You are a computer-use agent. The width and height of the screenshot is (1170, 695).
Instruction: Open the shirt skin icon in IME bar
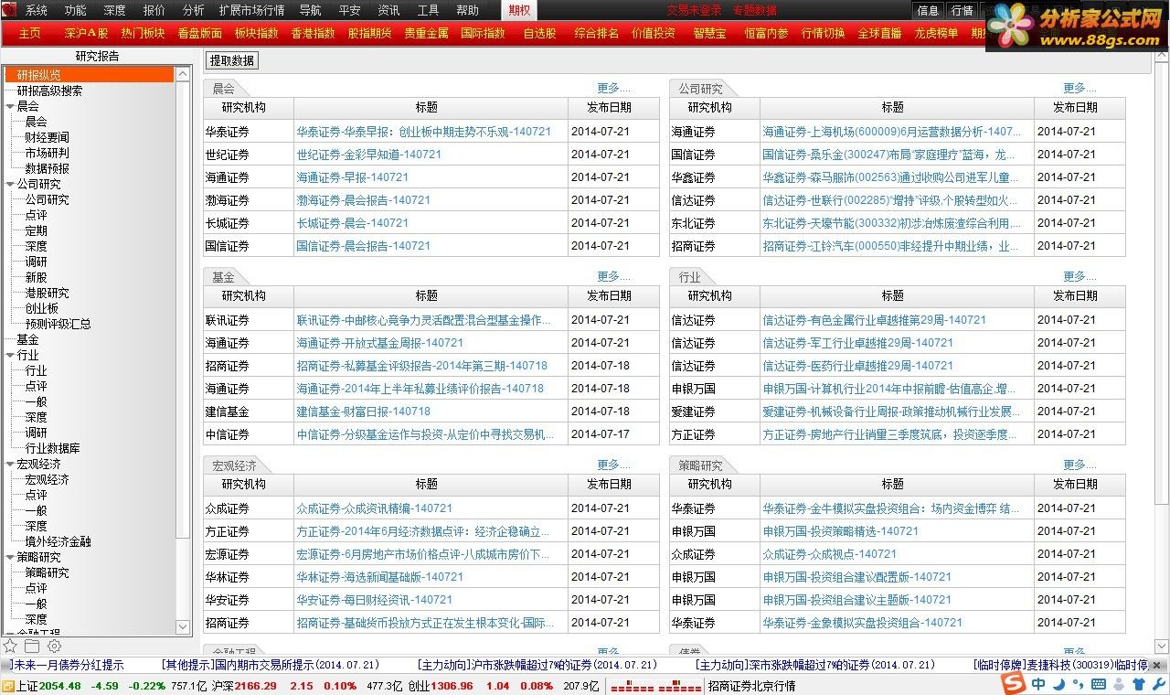tap(1139, 684)
